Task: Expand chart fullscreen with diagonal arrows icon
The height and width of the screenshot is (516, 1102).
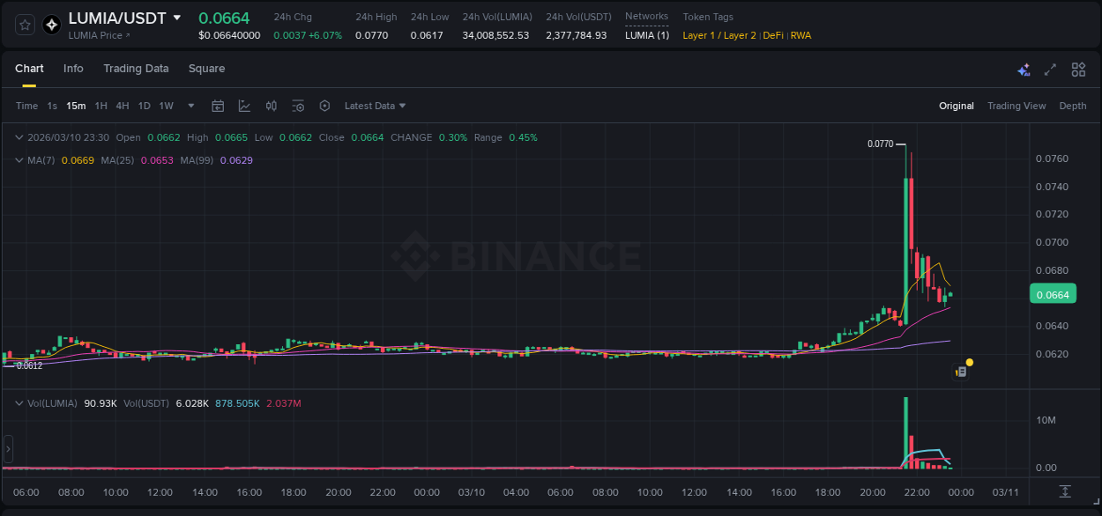Action: click(x=1050, y=70)
